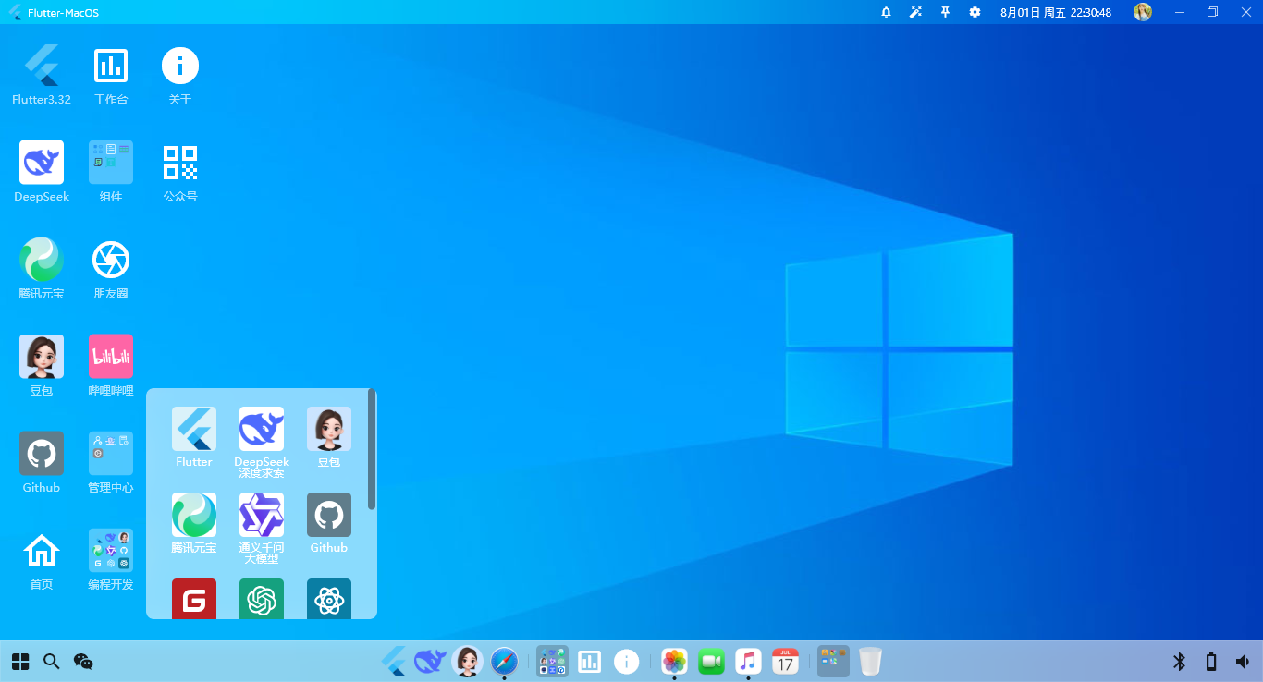Toggle Bluetooth in the system tray
Screen dimensions: 1263x682
click(x=1179, y=662)
